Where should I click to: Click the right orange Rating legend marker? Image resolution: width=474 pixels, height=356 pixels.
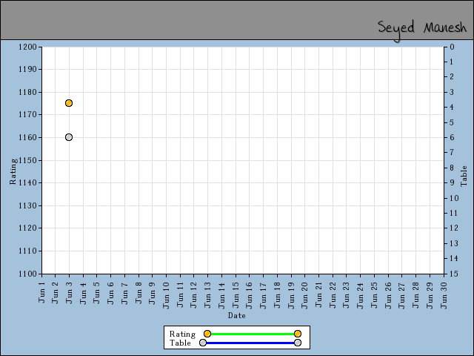(298, 334)
